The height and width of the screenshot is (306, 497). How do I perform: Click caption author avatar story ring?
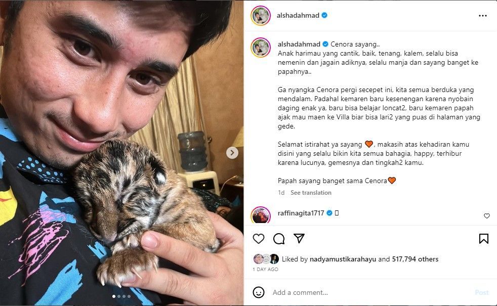tap(261, 48)
